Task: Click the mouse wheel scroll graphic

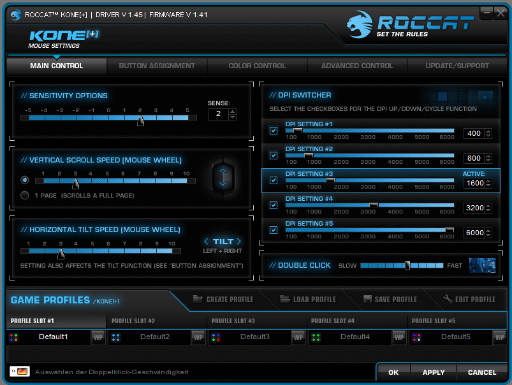Action: tap(223, 177)
